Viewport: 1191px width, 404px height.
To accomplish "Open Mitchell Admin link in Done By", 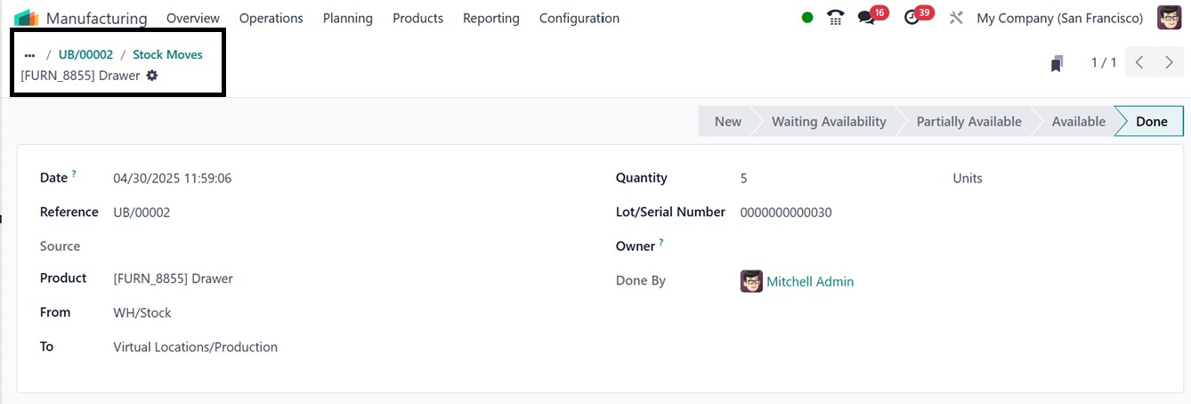I will click(x=809, y=281).
